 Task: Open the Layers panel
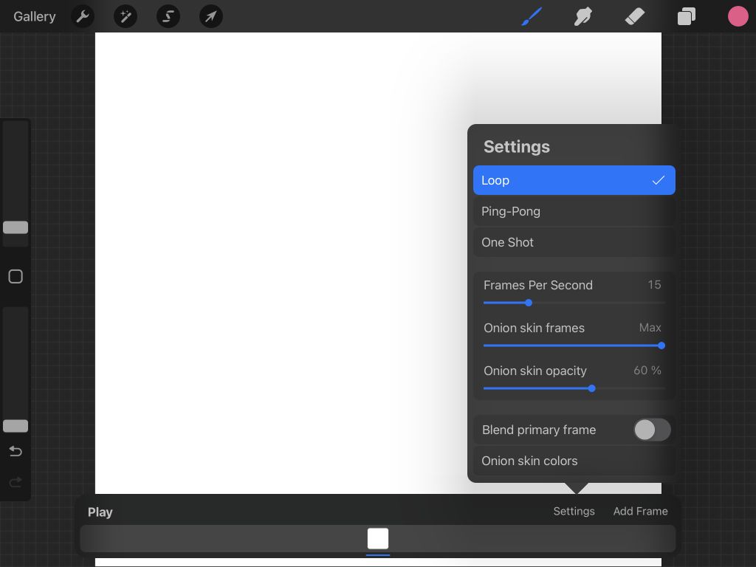(687, 16)
